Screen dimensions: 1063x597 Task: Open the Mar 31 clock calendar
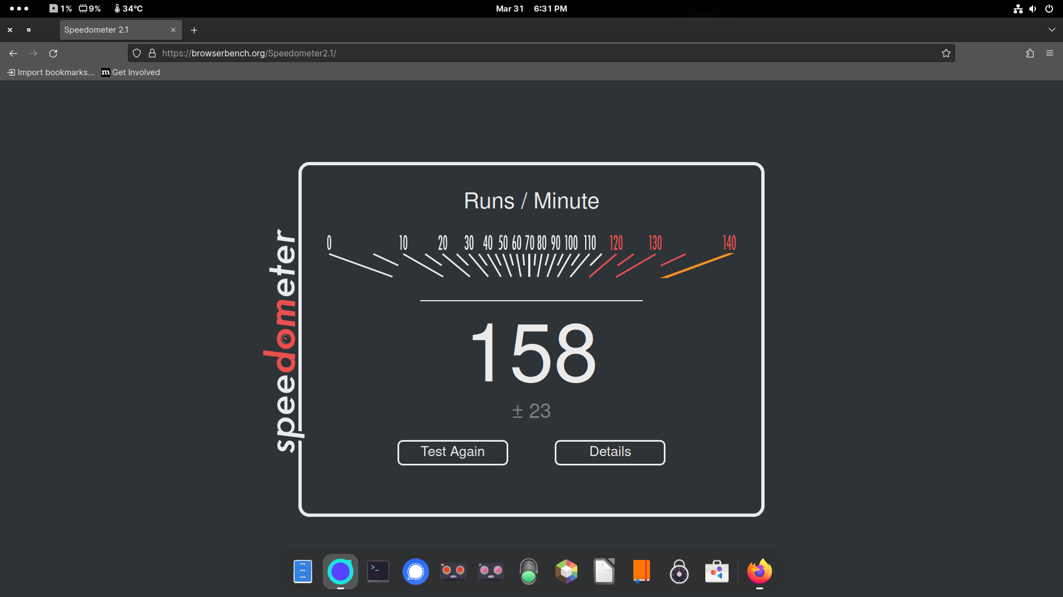[x=531, y=9]
